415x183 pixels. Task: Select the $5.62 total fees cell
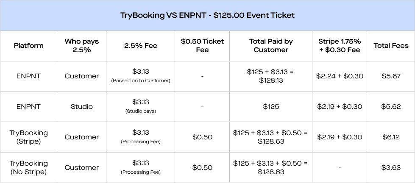coord(391,107)
